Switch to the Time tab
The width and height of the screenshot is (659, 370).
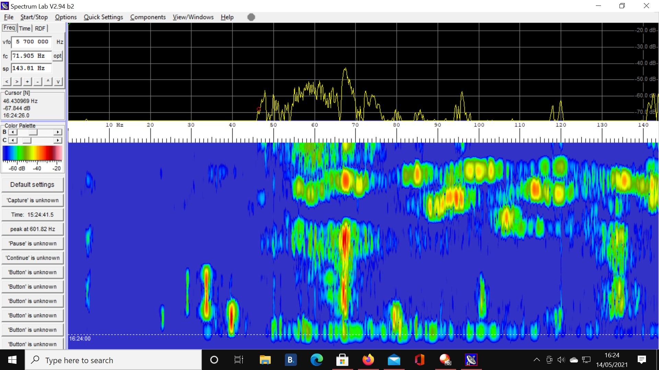(x=25, y=28)
